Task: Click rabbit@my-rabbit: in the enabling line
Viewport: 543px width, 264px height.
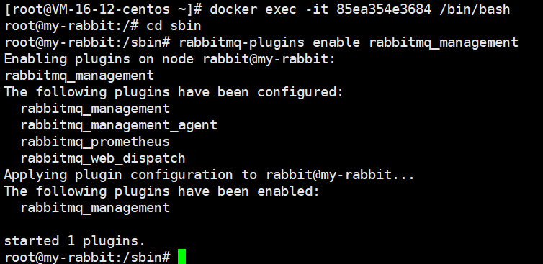Action: [269, 59]
